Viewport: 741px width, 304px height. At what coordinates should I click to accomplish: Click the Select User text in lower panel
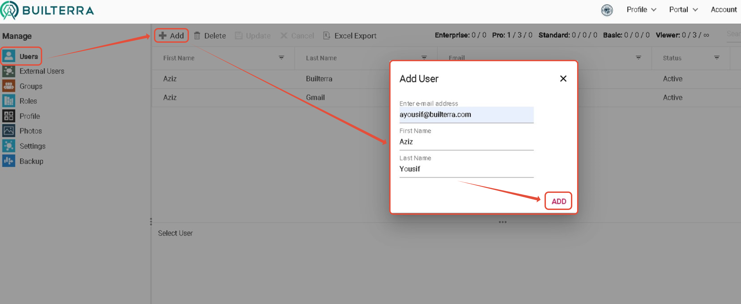[x=175, y=233]
